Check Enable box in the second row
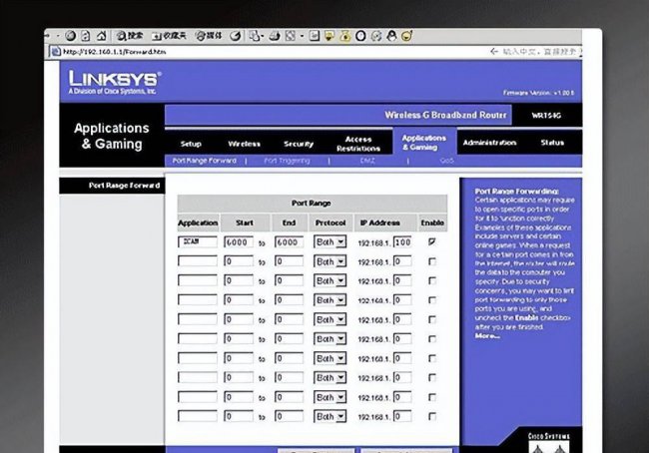The image size is (649, 453). coord(432,261)
